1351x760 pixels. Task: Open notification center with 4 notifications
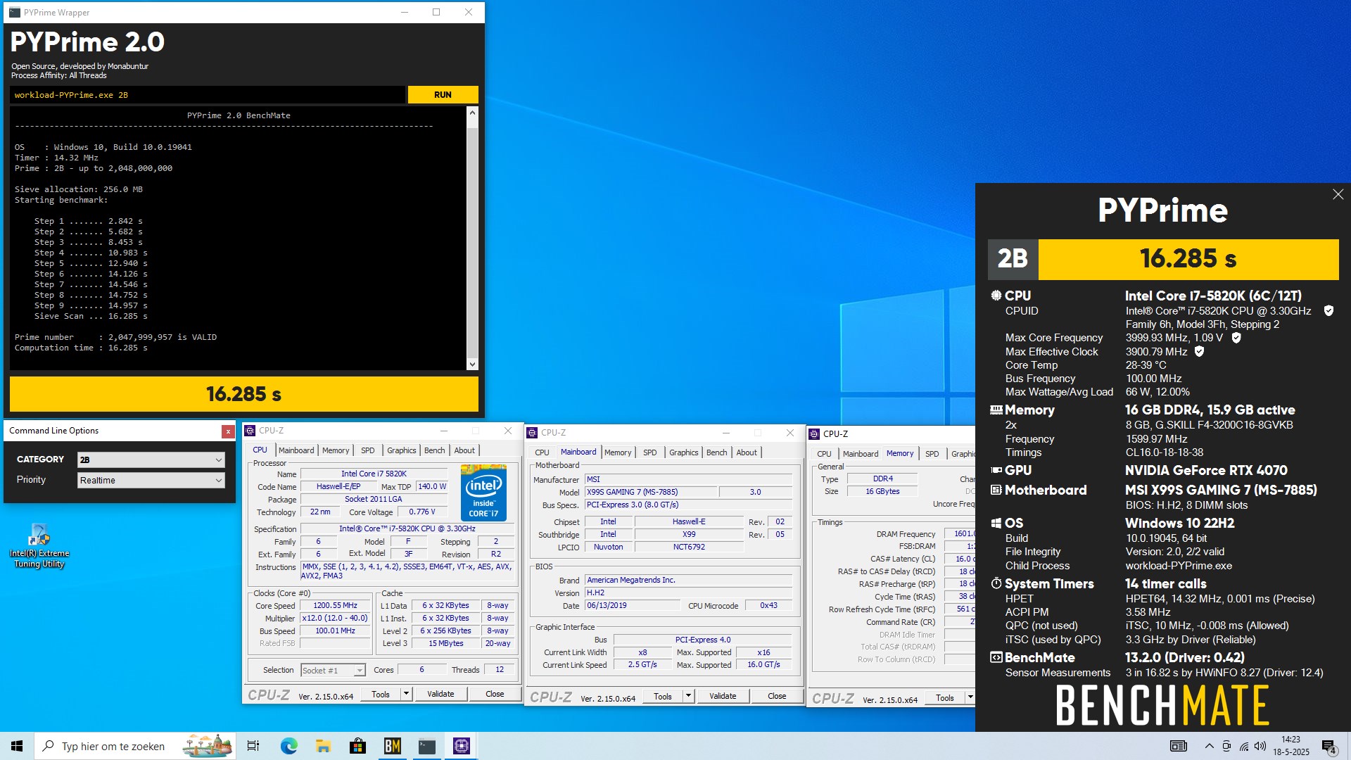[x=1328, y=747]
